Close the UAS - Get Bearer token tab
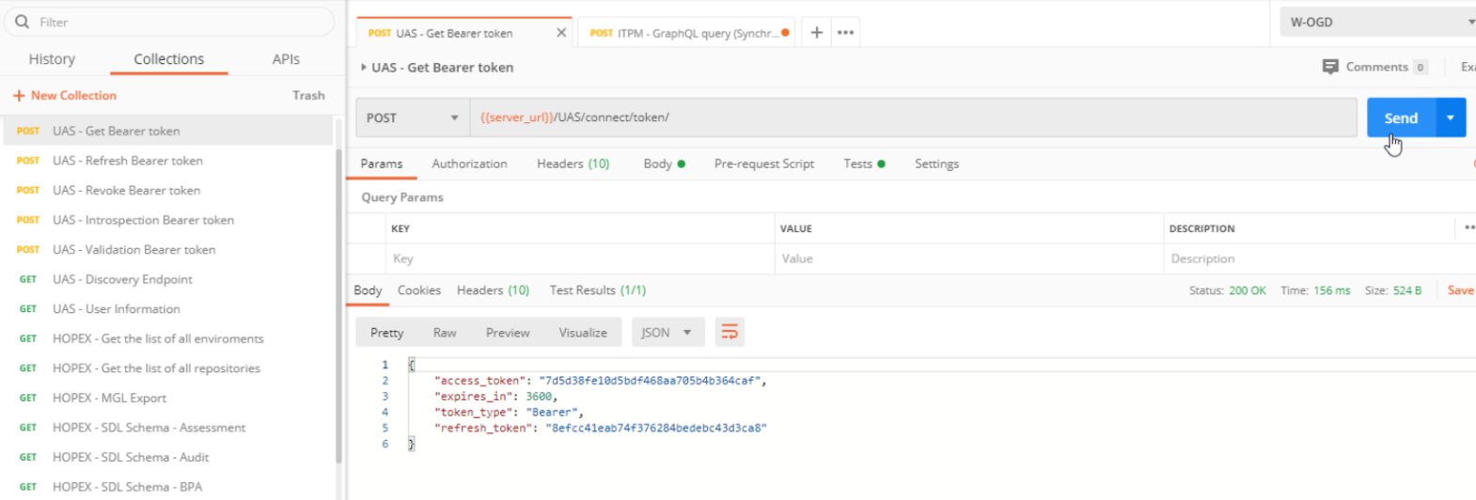 561,33
